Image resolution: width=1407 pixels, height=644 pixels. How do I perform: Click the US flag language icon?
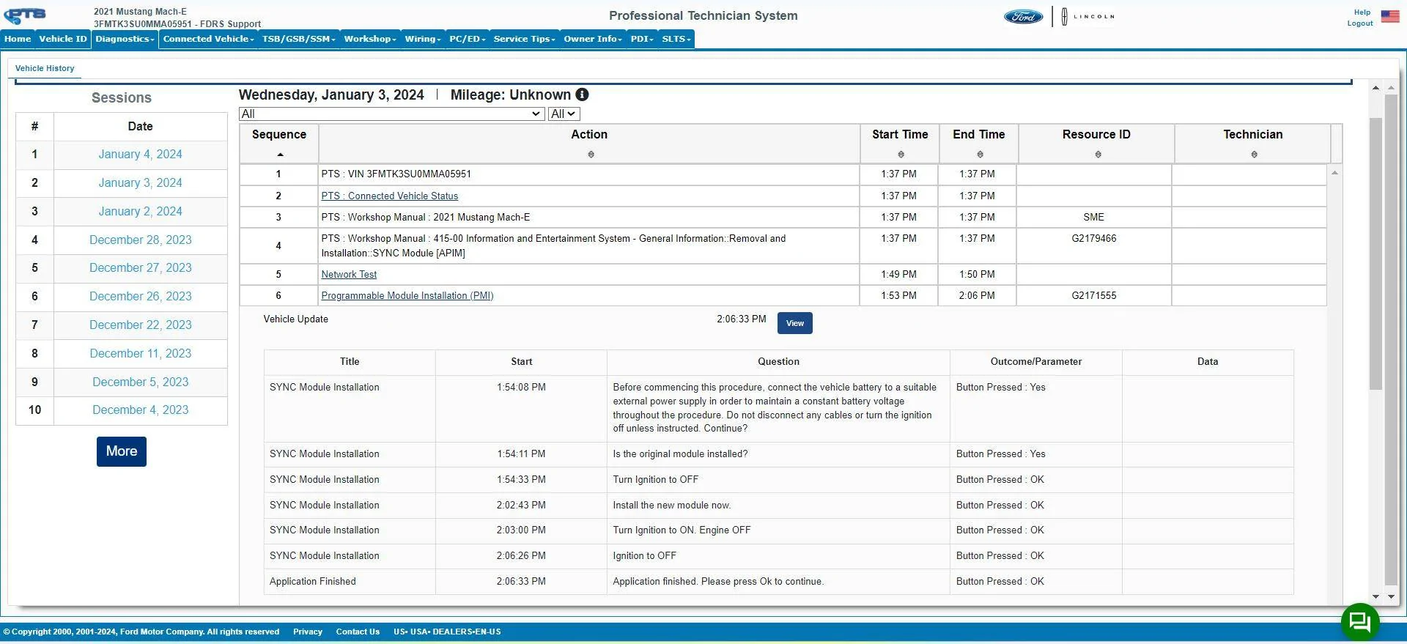(x=1390, y=16)
